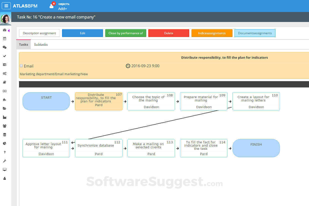Viewport: 309px width, 206px height.
Task: Check the Email checkbox in the task banner
Action: (21, 66)
